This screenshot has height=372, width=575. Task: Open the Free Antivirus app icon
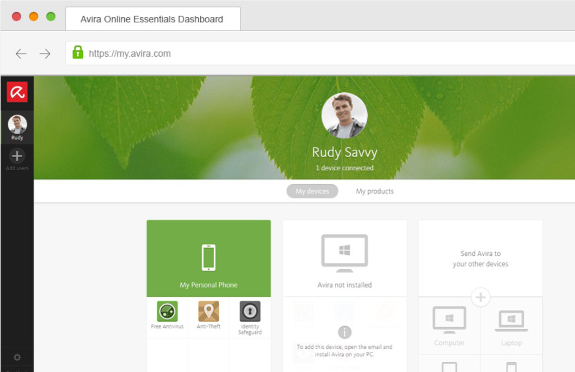(x=167, y=312)
